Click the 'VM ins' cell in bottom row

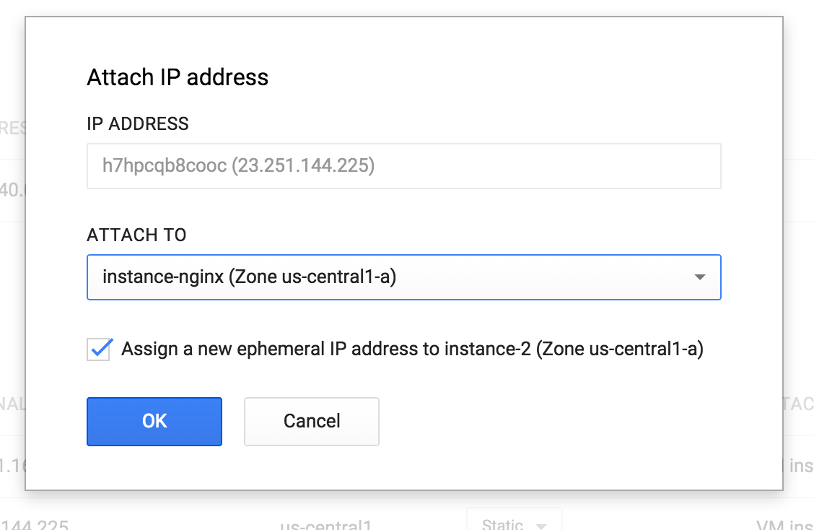pyautogui.click(x=785, y=525)
